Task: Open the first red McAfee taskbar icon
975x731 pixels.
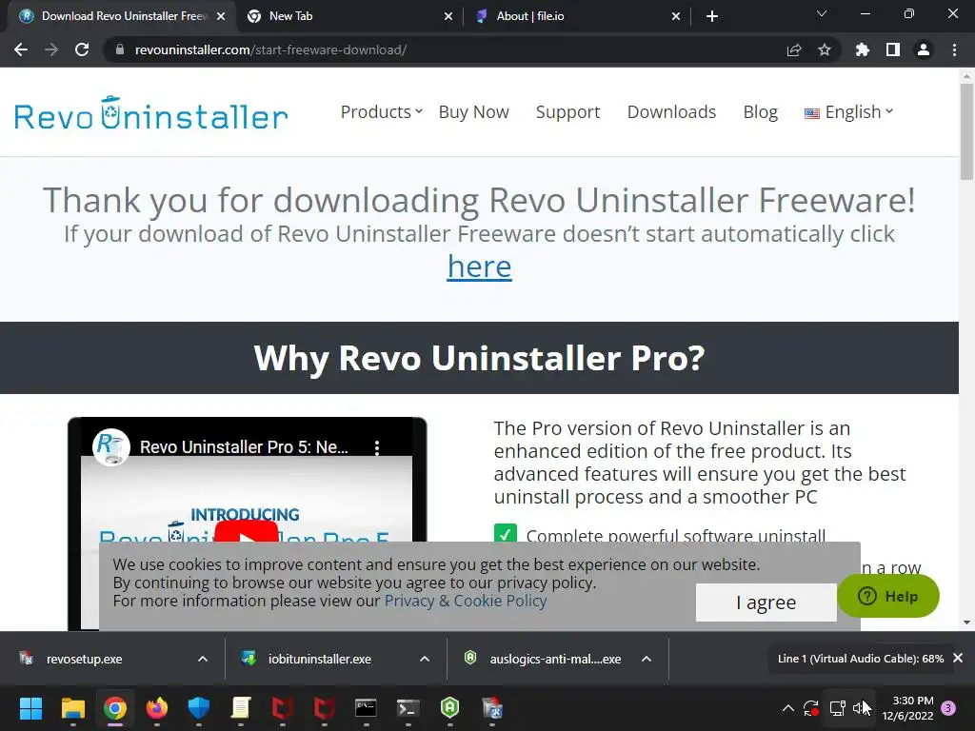Action: [282, 708]
